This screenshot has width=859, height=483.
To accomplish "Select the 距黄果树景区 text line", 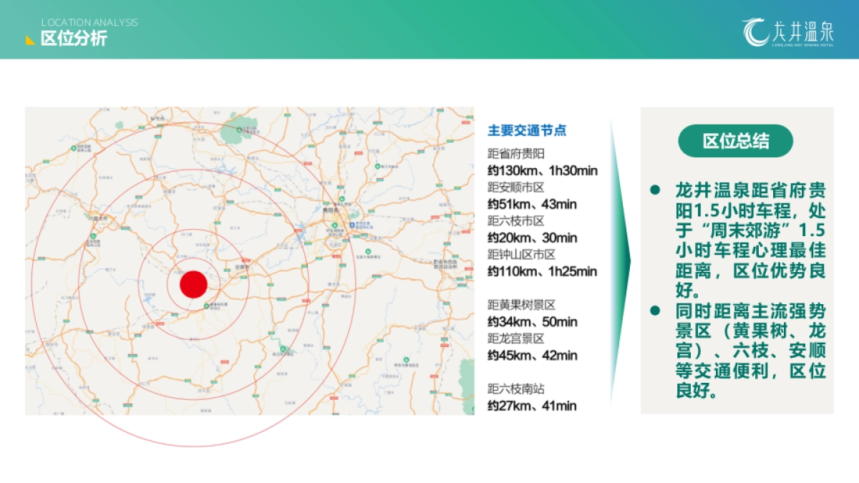I will point(522,305).
